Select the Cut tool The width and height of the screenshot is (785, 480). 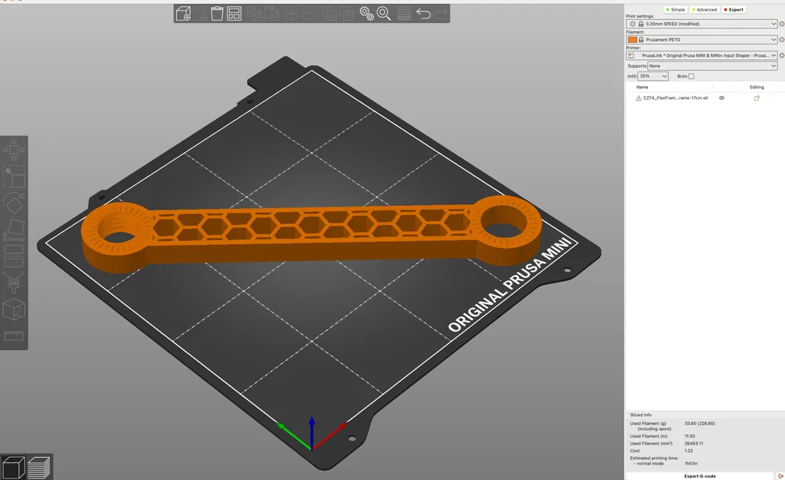14,255
